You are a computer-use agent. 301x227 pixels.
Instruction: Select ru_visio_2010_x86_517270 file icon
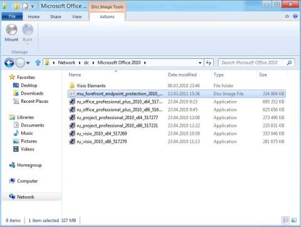pyautogui.click(x=72, y=142)
